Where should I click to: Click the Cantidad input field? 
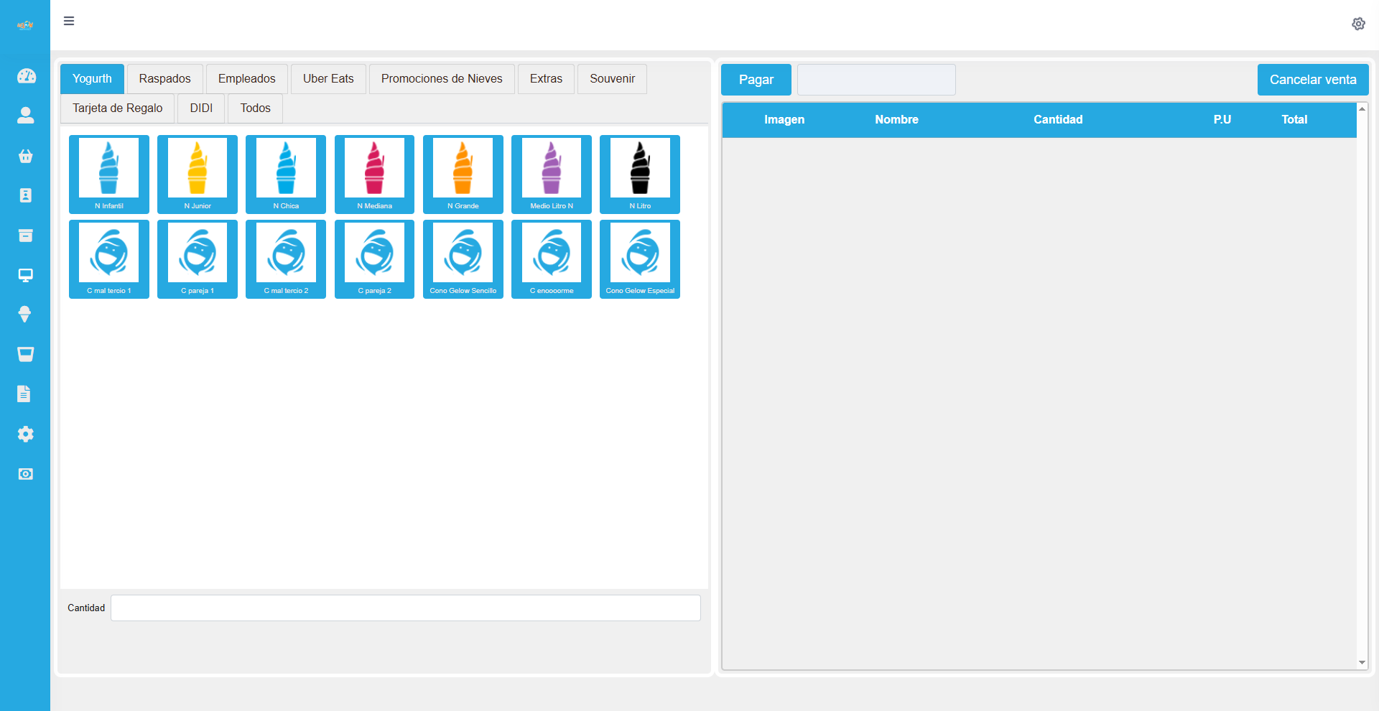(405, 608)
